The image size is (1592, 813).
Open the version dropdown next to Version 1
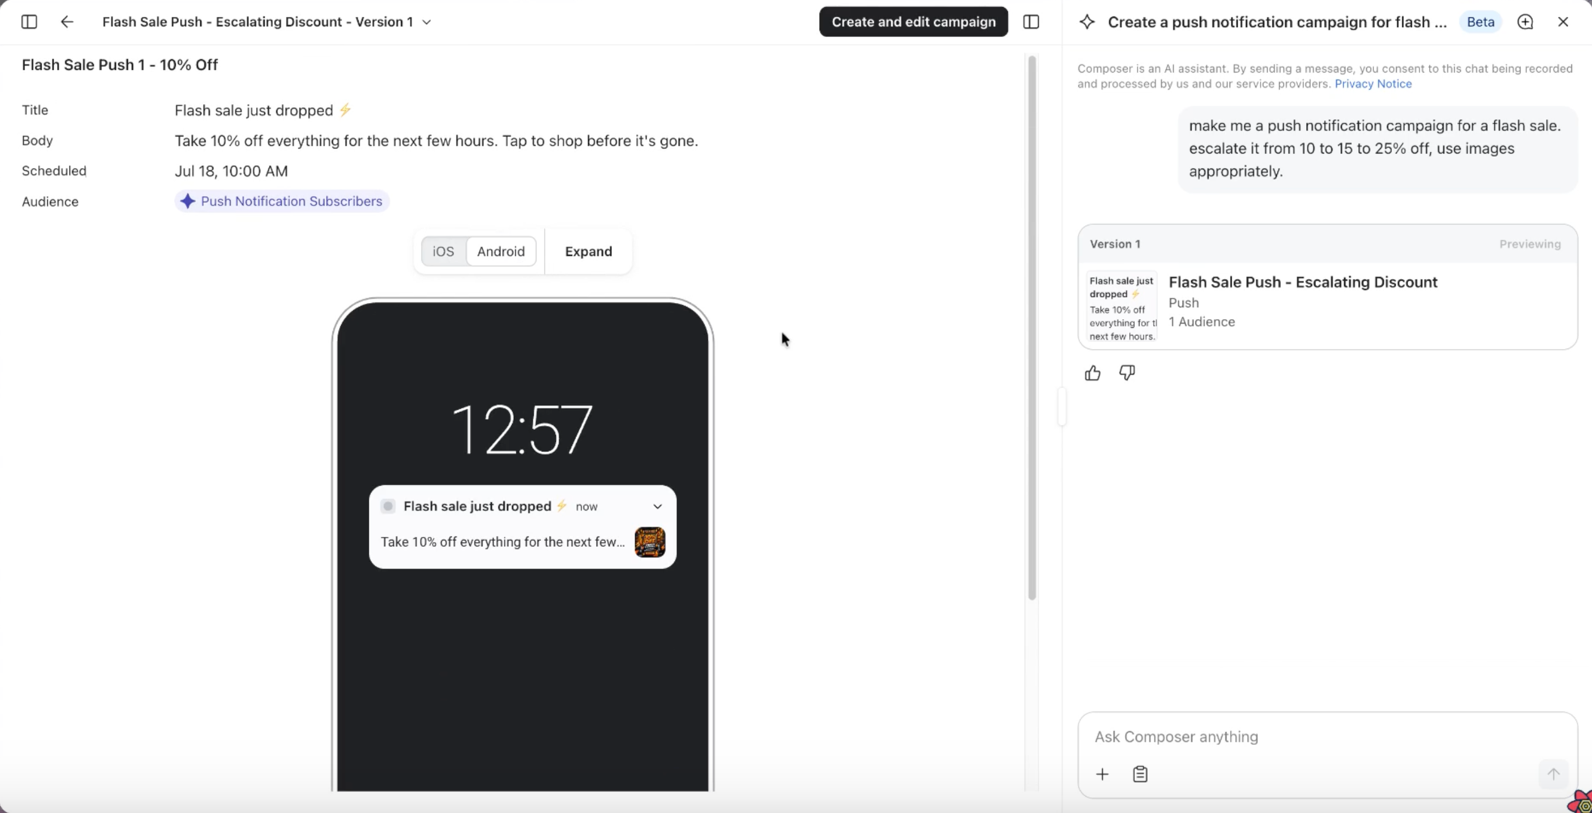click(426, 22)
